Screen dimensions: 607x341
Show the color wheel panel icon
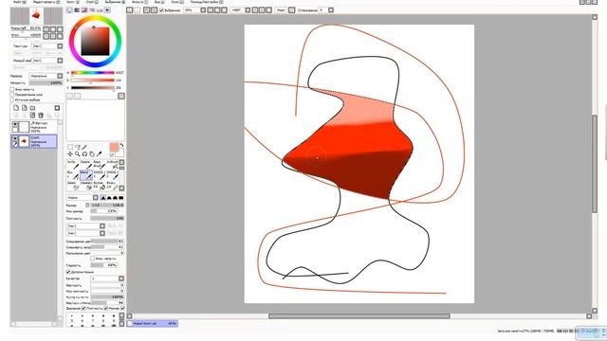click(69, 10)
